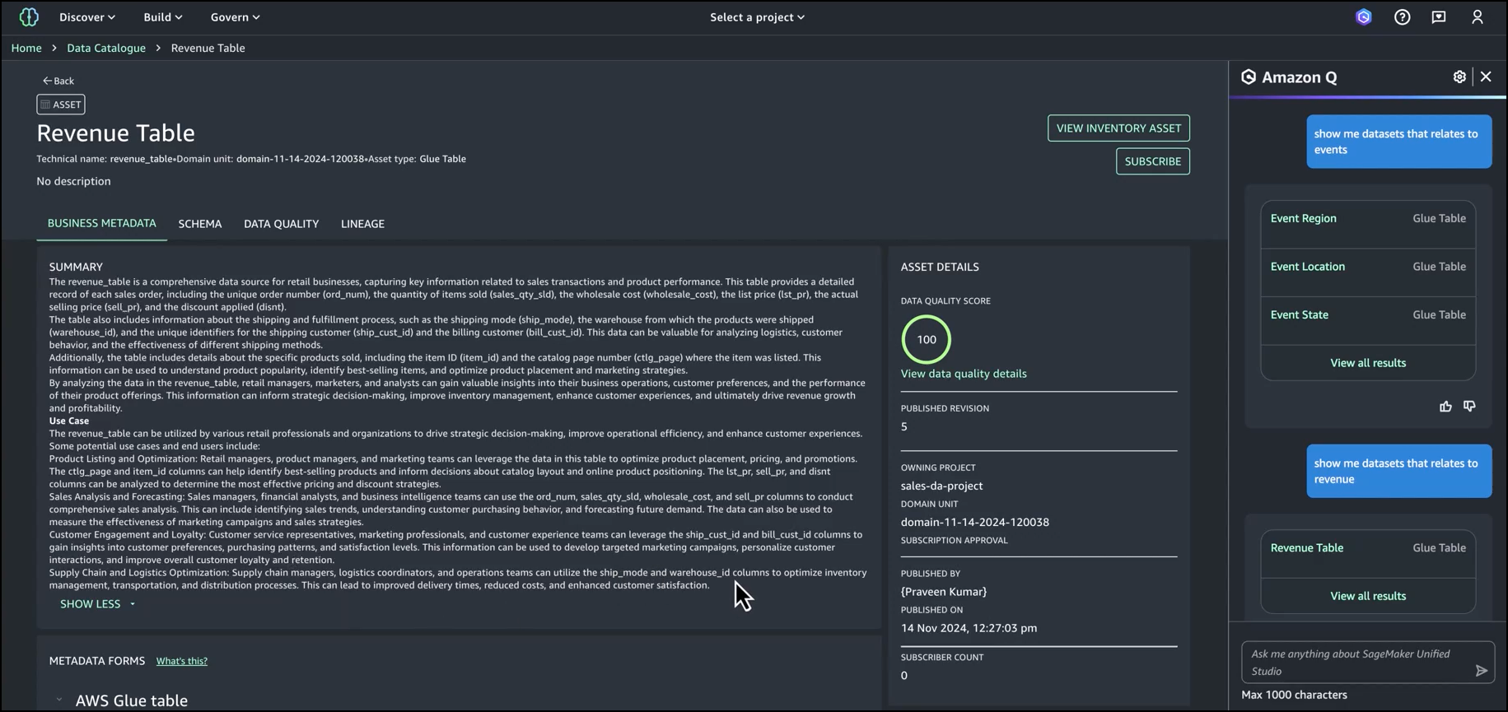Close the Amazon Q panel
1508x712 pixels.
pyautogui.click(x=1486, y=77)
